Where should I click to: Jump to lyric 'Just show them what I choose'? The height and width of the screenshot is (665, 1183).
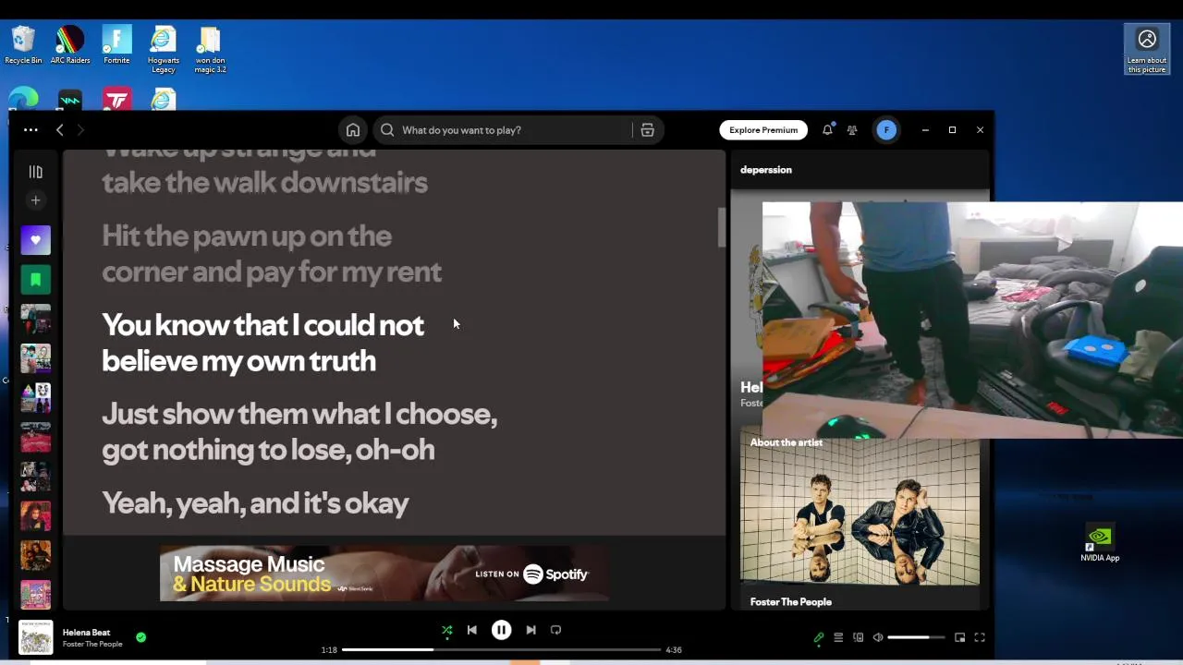coord(299,432)
